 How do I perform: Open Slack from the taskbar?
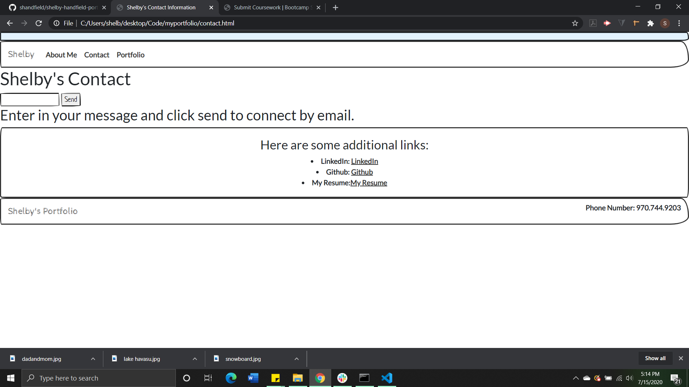[x=342, y=378]
